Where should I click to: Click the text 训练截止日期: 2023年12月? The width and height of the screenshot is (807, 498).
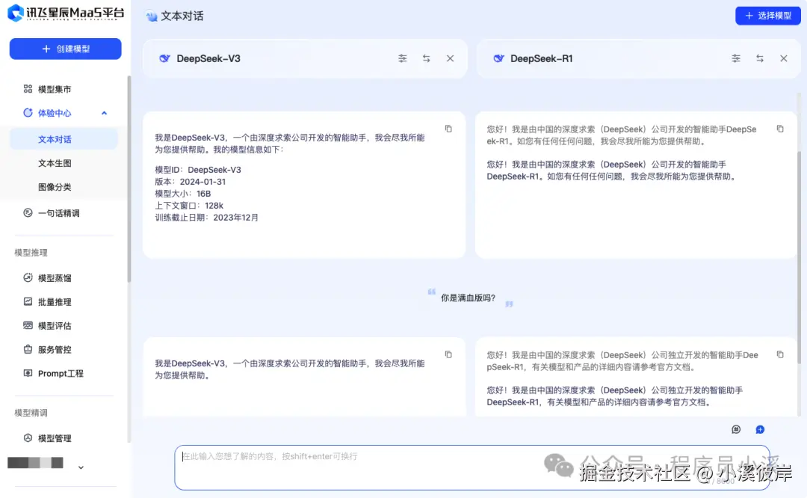click(206, 218)
